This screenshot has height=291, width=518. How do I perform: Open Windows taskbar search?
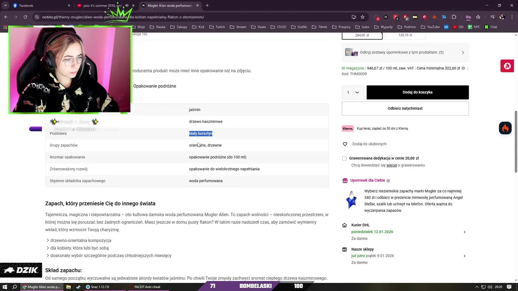pyautogui.click(x=15, y=287)
